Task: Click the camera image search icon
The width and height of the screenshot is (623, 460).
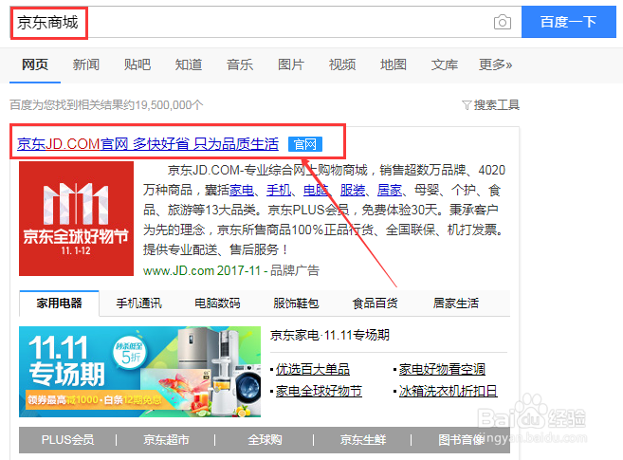Action: click(x=503, y=22)
